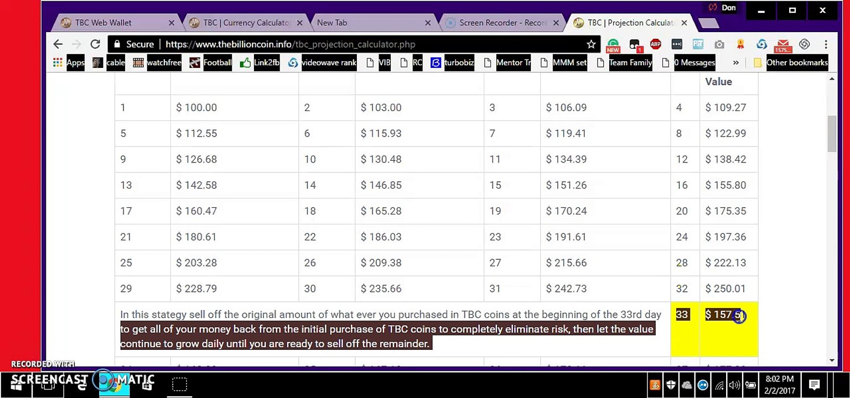This screenshot has height=398, width=850.
Task: Click the camera screenshot extension icon
Action: pos(719,44)
